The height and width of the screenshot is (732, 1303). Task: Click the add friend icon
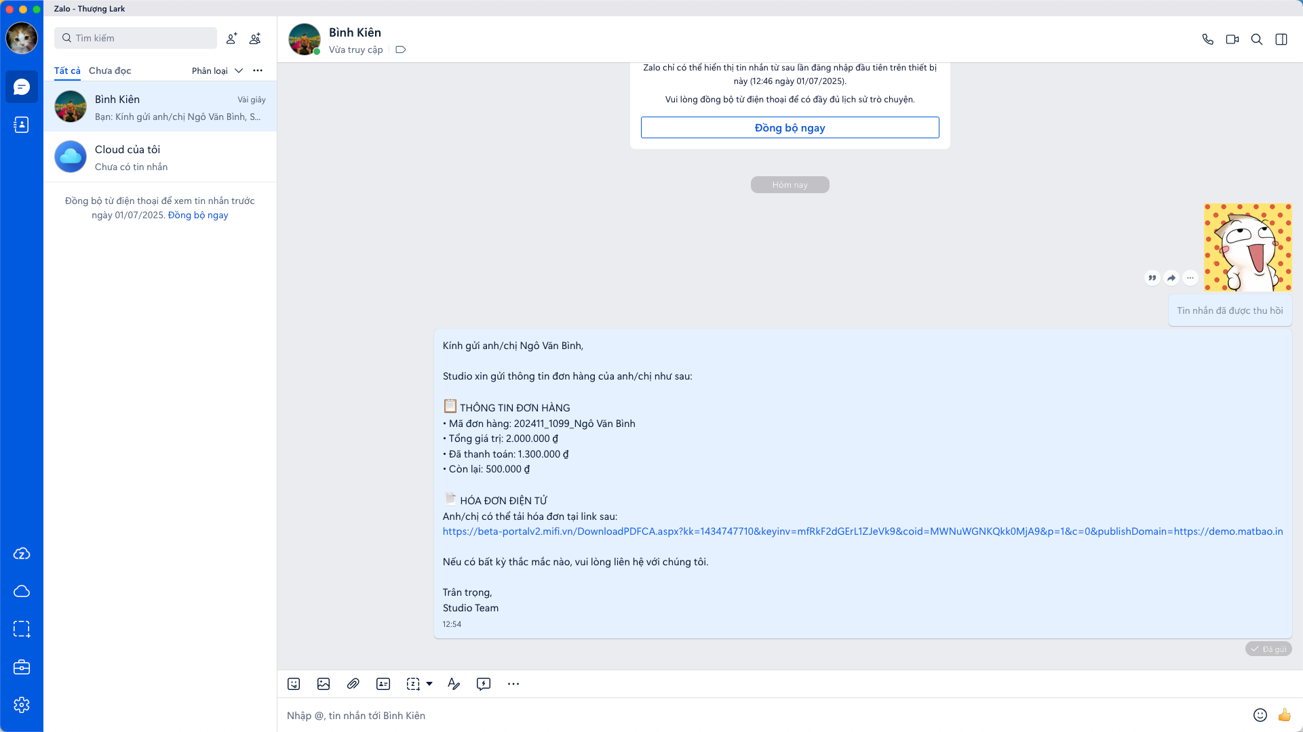click(231, 39)
